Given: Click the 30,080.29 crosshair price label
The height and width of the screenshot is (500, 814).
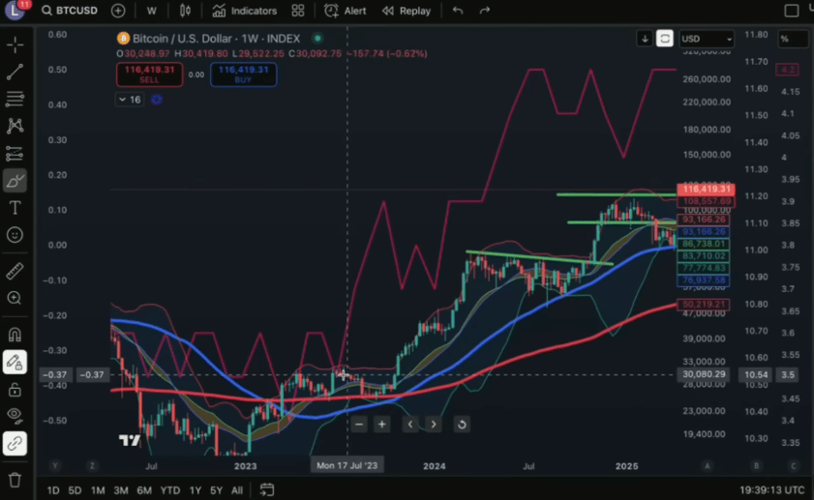Looking at the screenshot, I should pyautogui.click(x=704, y=374).
